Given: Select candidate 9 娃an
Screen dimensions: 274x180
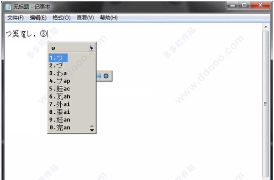Looking at the screenshot, I should click(x=59, y=120).
